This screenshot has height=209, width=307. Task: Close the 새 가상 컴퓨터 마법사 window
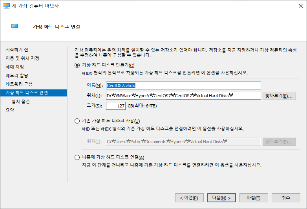pyautogui.click(x=301, y=6)
